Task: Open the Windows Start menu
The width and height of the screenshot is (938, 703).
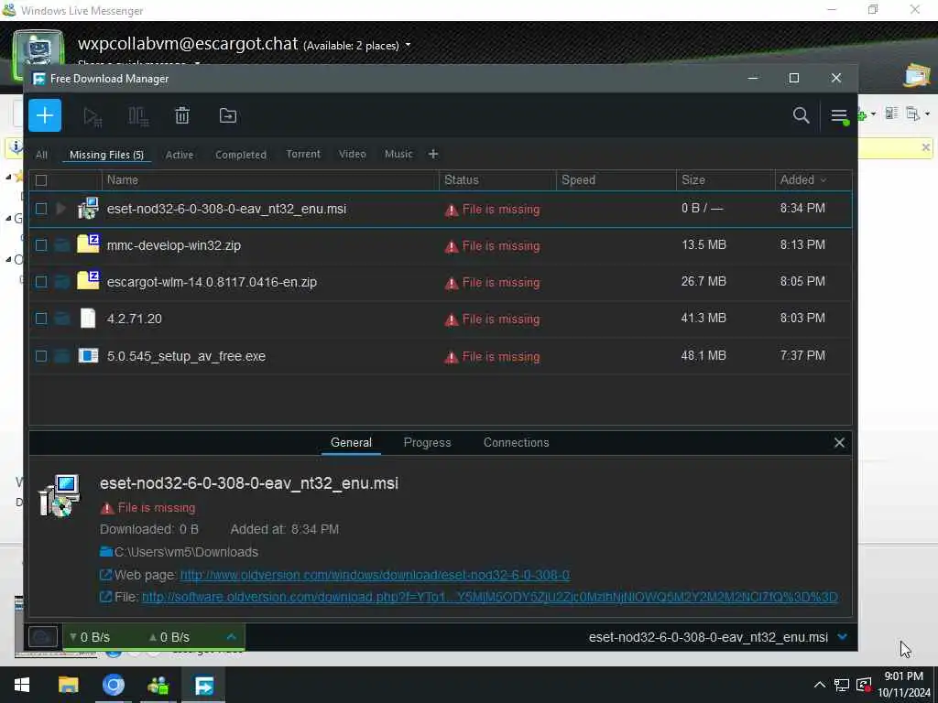Action: 22,685
